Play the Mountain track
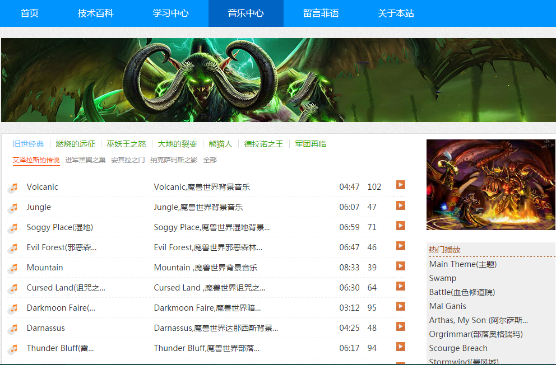This screenshot has height=365, width=556. coord(401,266)
